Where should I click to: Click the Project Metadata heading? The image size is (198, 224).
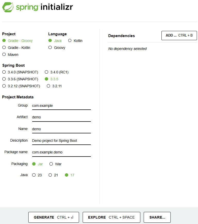[x=18, y=97]
